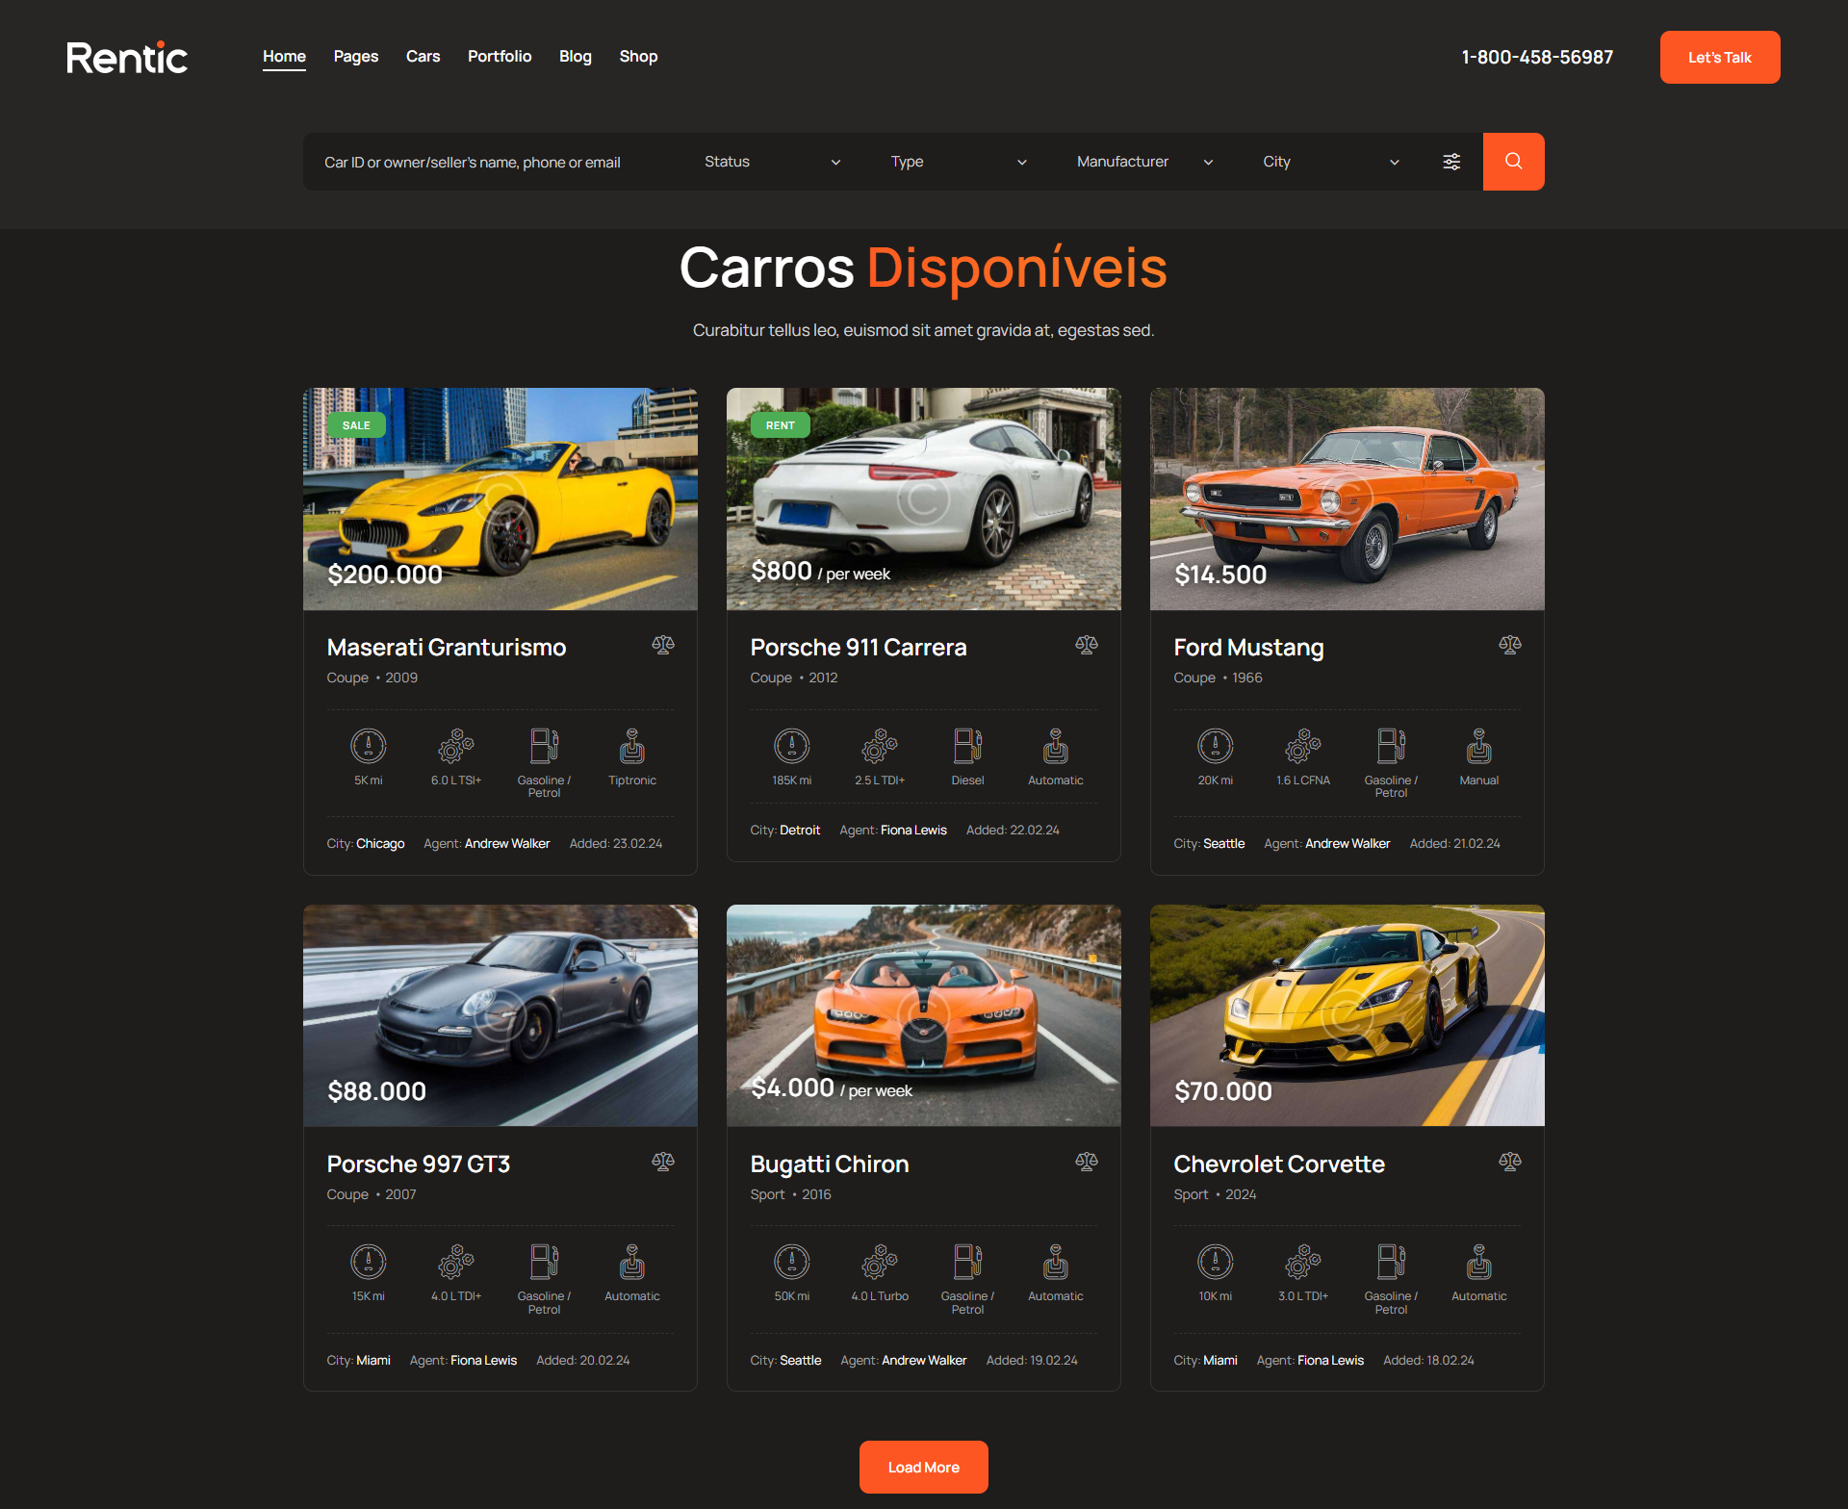Click the compare scales icon on Porsche 997 GT3
Screen dimensions: 1848x1509
[x=663, y=1162]
